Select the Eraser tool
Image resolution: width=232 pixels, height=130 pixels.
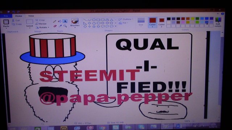click(55, 26)
